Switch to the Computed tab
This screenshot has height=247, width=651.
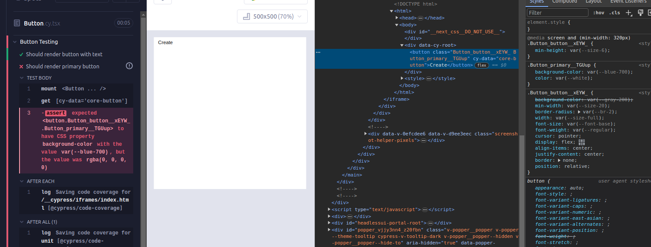point(564,2)
